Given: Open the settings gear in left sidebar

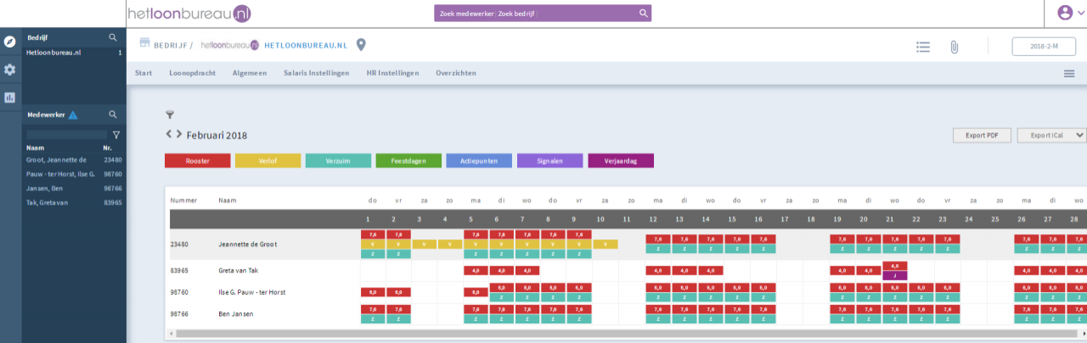Looking at the screenshot, I should point(10,70).
